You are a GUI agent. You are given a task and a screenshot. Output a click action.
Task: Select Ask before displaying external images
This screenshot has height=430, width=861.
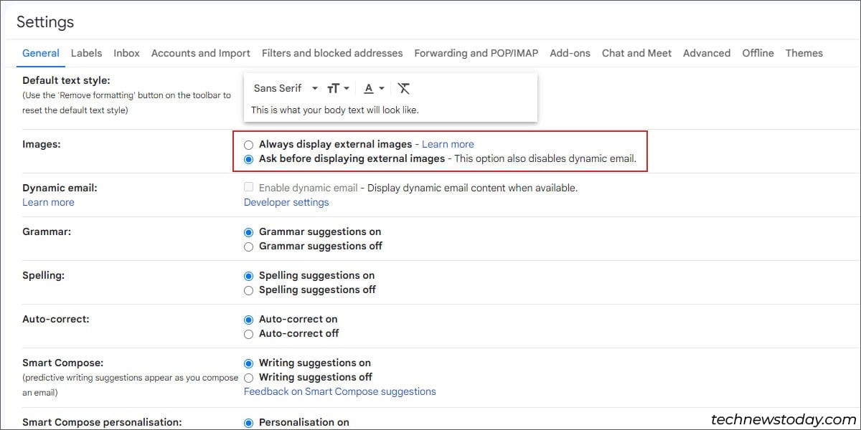[249, 159]
